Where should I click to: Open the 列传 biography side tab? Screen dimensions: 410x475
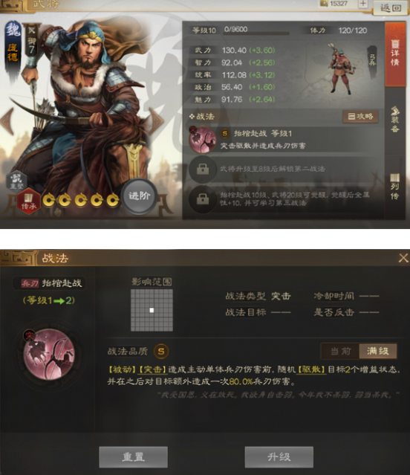coord(395,187)
